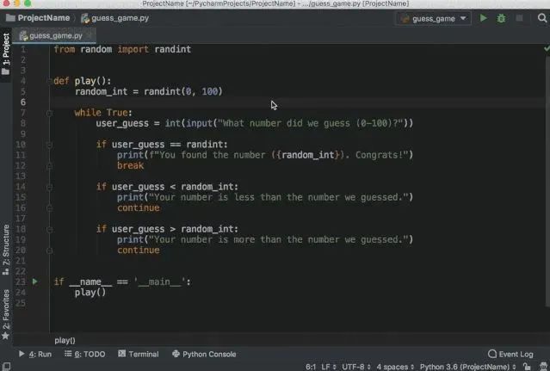This screenshot has width=550, height=371.
Task: Click the play() breadcrumb below the editor
Action: click(65, 340)
